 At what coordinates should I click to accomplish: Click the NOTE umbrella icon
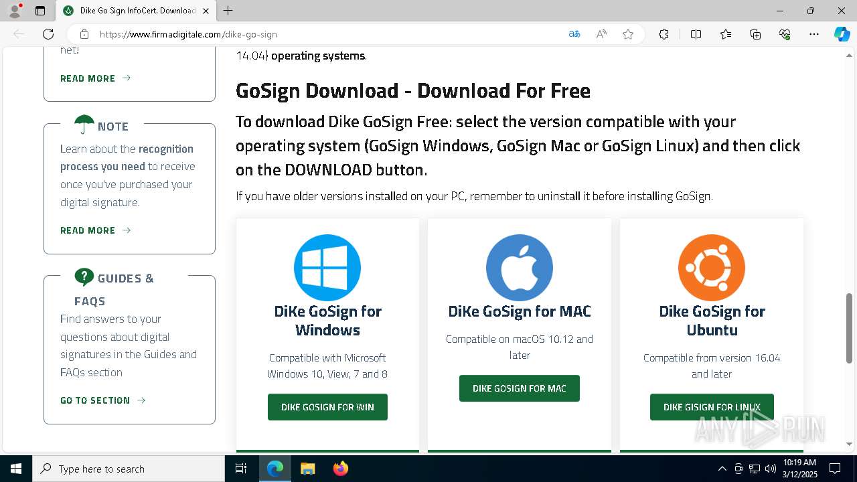click(84, 124)
